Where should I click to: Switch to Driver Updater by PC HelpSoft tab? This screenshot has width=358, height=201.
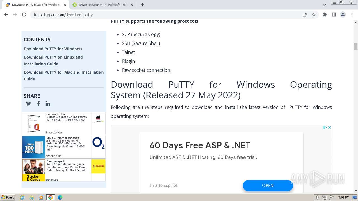[103, 5]
